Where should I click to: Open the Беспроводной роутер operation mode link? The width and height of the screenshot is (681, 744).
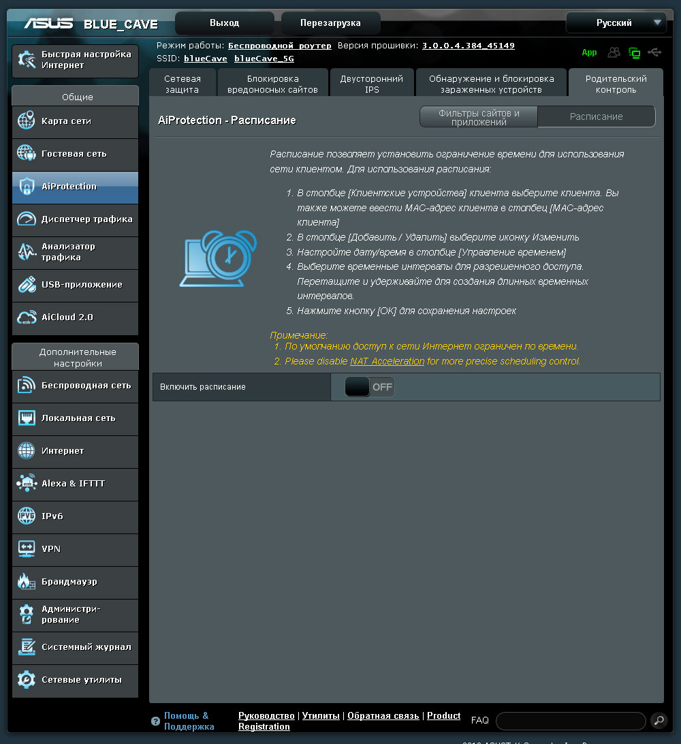280,46
